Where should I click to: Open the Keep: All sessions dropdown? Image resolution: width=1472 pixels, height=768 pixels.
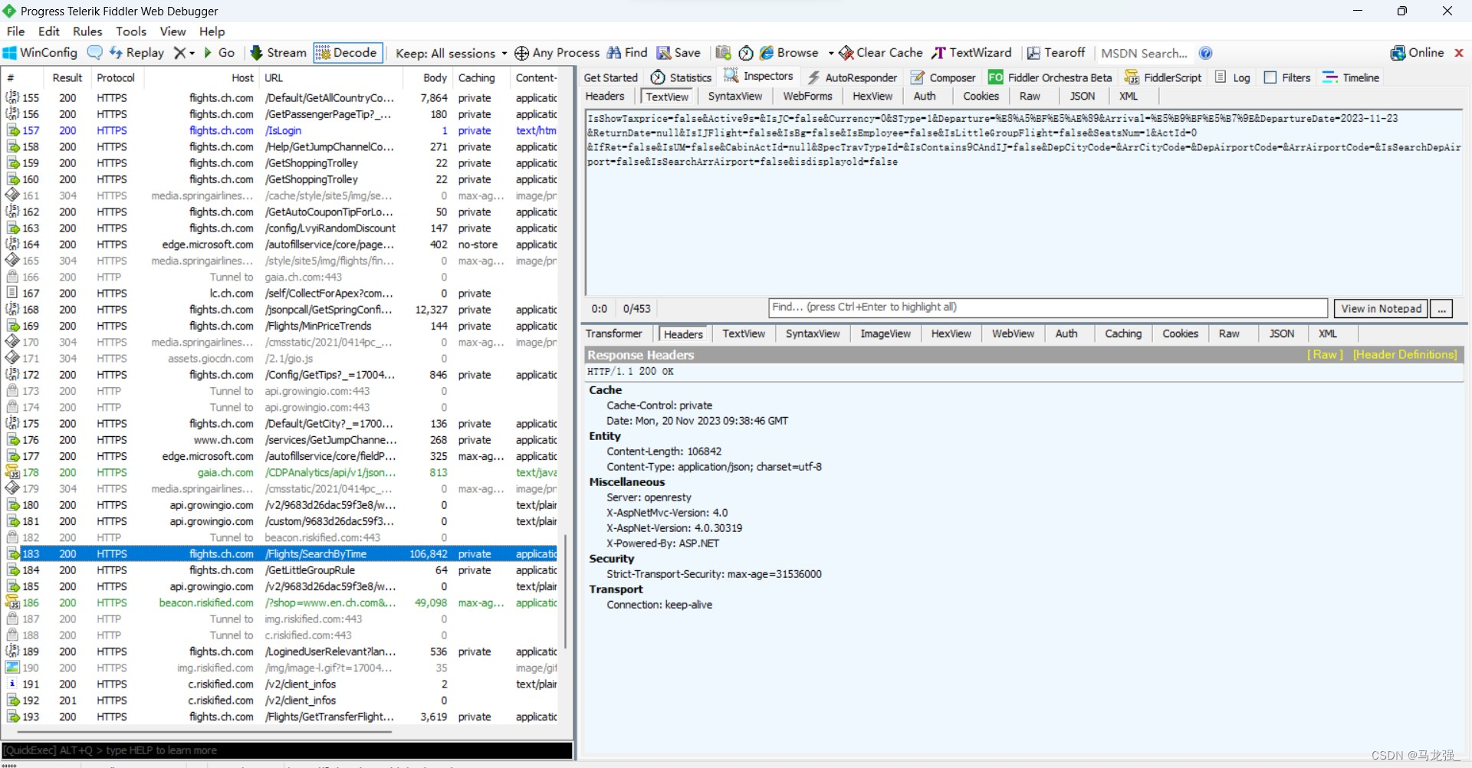(x=451, y=53)
